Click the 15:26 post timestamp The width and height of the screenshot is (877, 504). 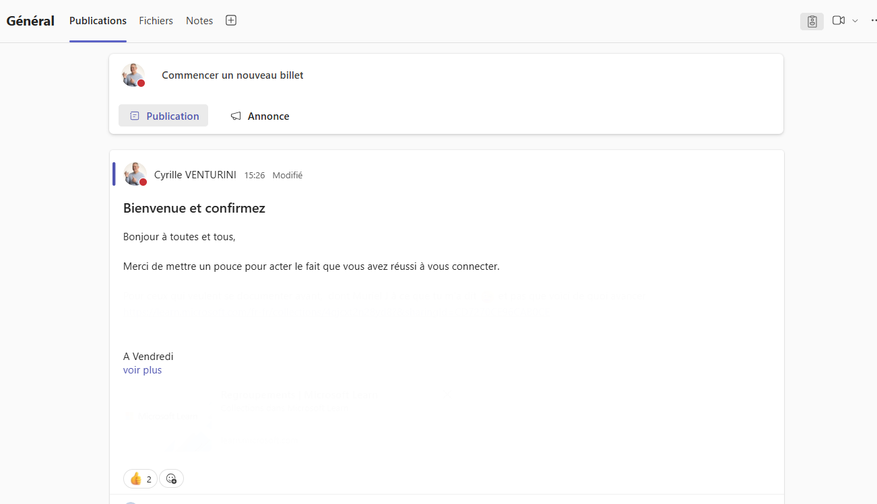click(255, 176)
